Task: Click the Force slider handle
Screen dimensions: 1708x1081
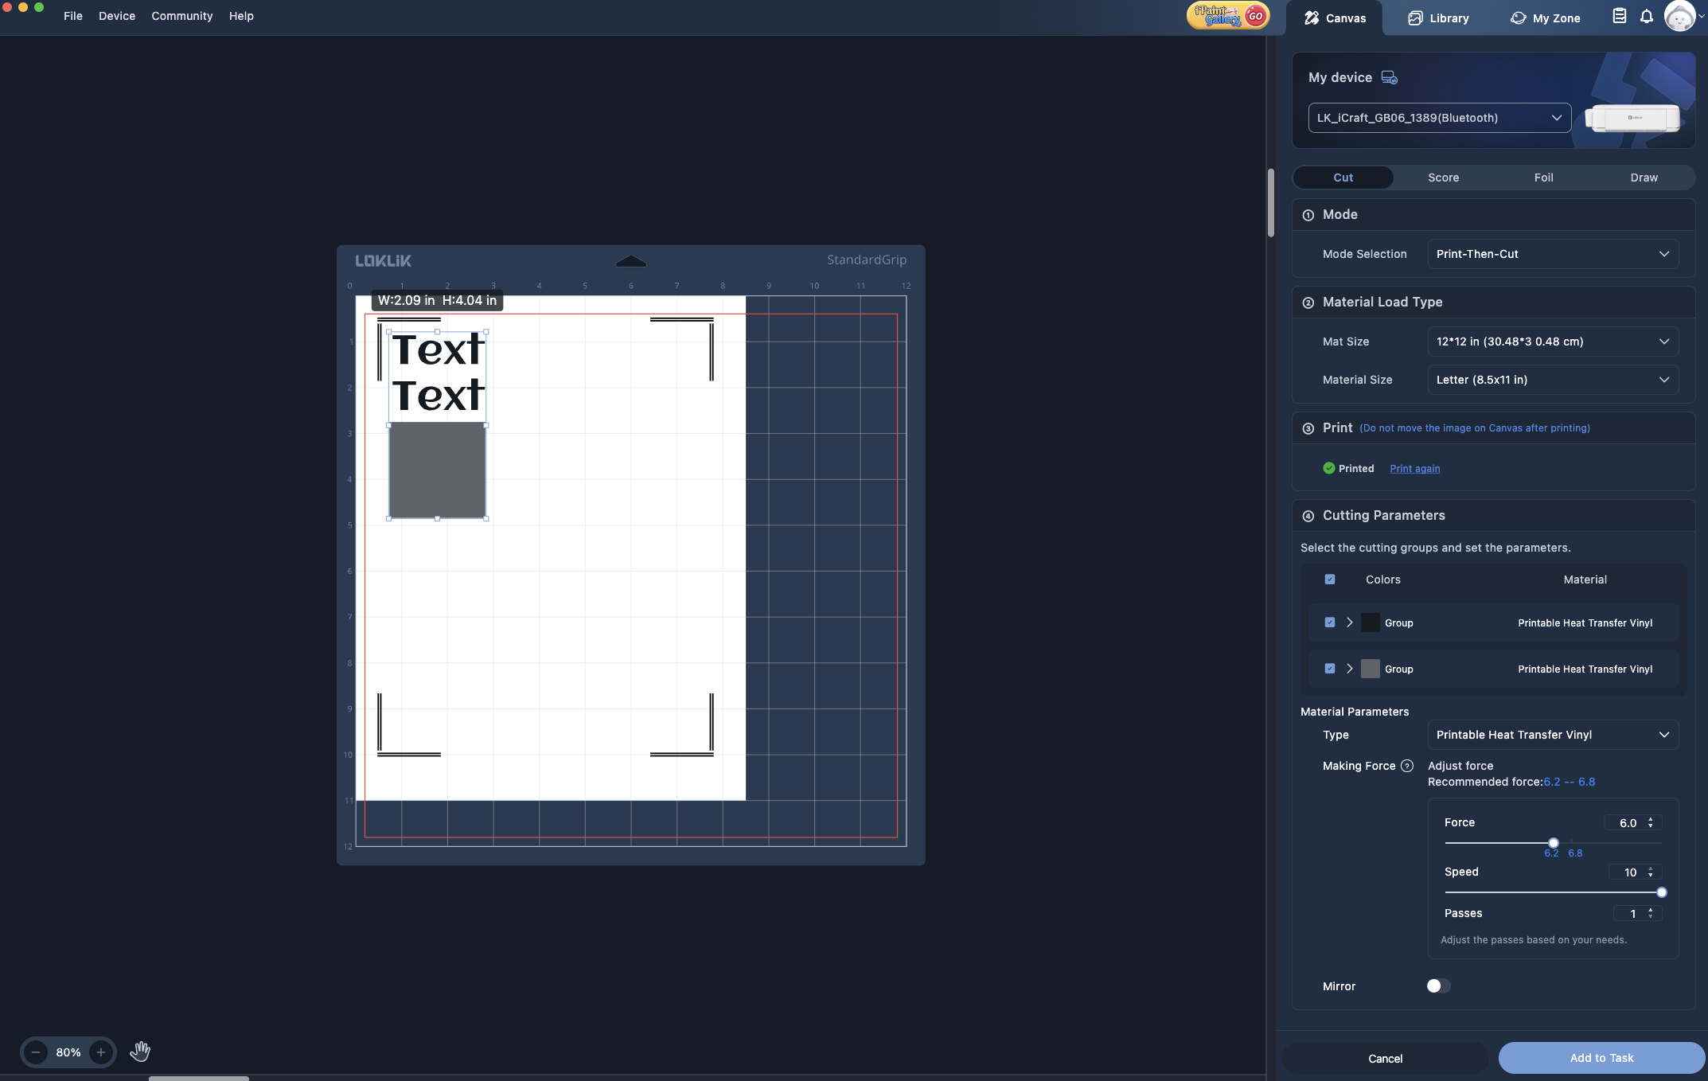Action: [1554, 843]
